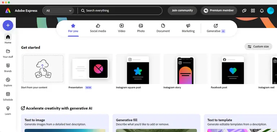This screenshot has height=132, width=277.
Task: Open the Text to image card
Action: click(x=65, y=123)
